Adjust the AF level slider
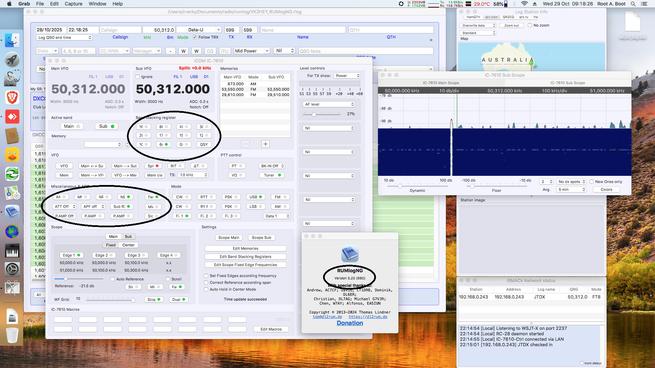This screenshot has height=368, width=655. point(314,114)
